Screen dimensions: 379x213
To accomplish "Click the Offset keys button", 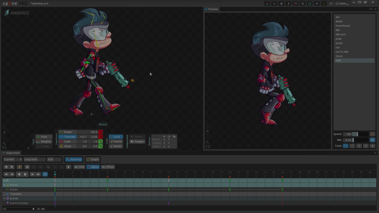I will 108,167.
